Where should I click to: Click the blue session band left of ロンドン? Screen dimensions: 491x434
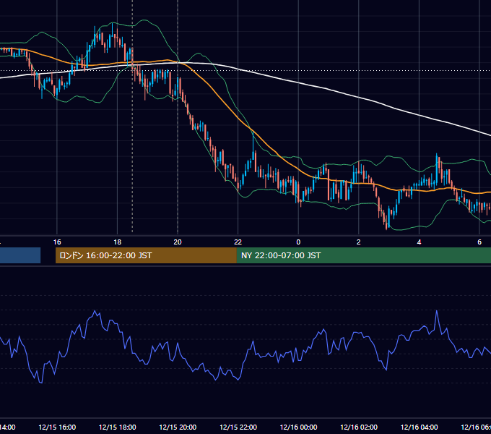point(20,255)
